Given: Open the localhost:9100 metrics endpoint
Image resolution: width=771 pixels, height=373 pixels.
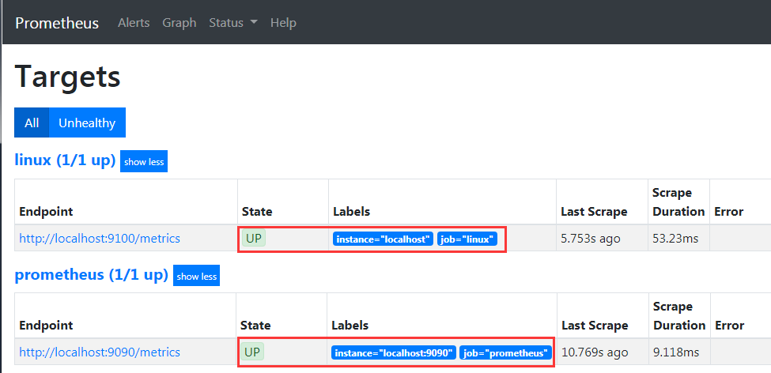Looking at the screenshot, I should click(100, 238).
